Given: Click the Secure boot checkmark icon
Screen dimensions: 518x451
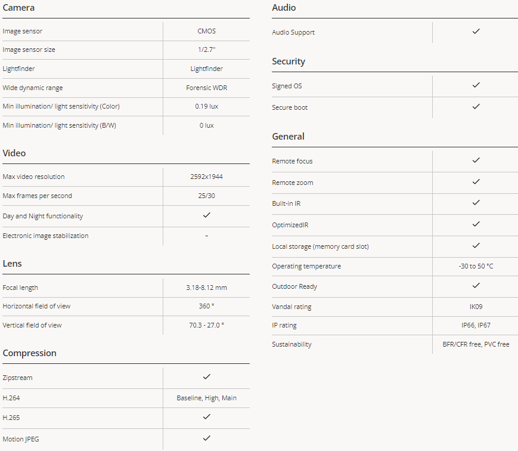Looking at the screenshot, I should tap(476, 106).
